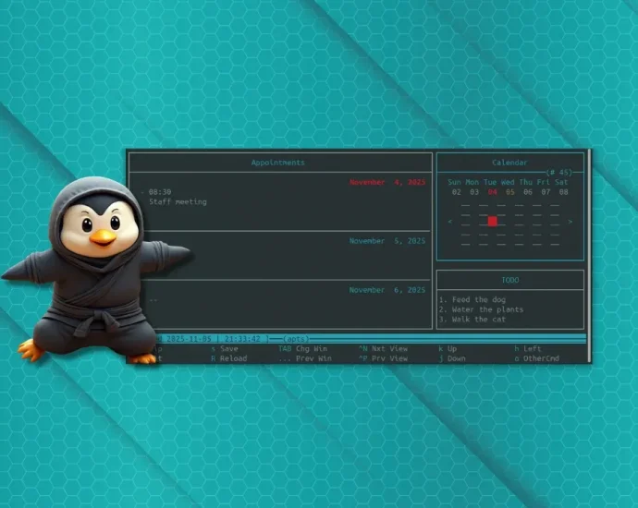Click the terminal's vertical scrollbar
638x508 pixels.
(589, 256)
